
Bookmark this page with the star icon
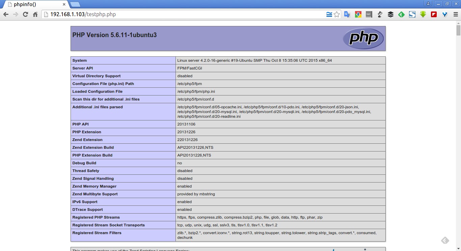coord(336,14)
